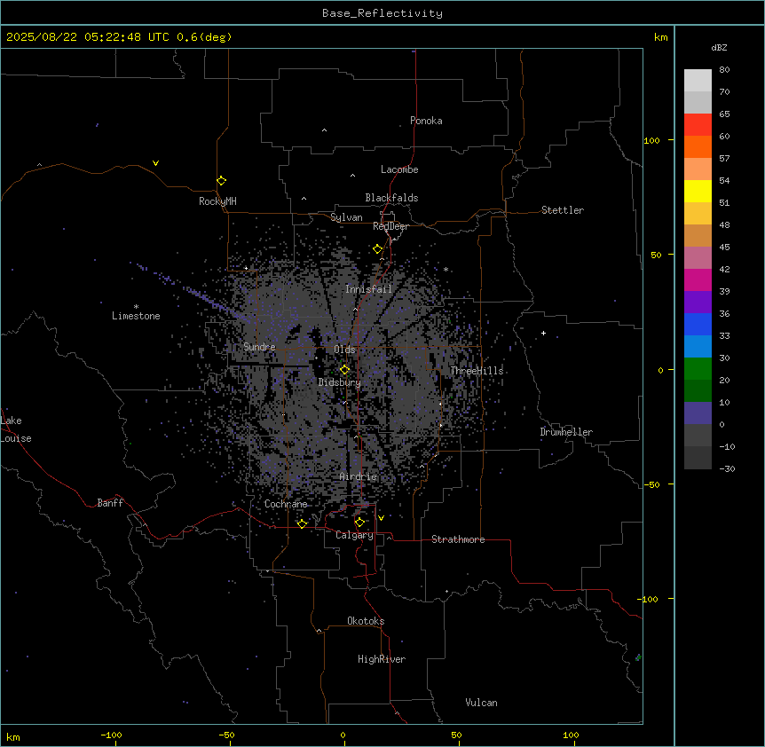The image size is (765, 747).
Task: Select the HighRiver label
Action: 382,659
